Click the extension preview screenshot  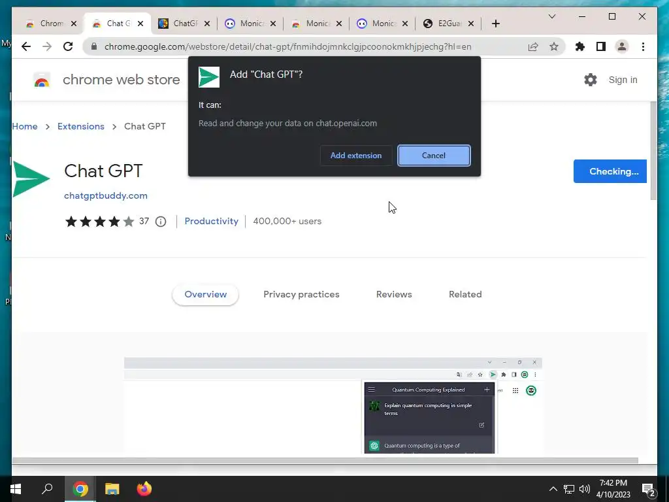[x=333, y=405]
